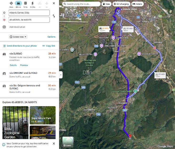
Task: Open Details for the fastest route
Action: (x=13, y=65)
